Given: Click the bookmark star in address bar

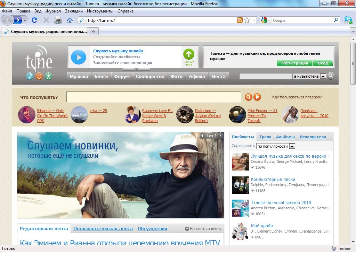Looking at the screenshot, I should click(x=247, y=20).
